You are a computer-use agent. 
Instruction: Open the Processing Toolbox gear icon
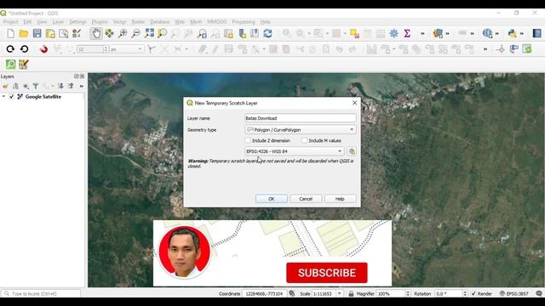[x=393, y=34]
